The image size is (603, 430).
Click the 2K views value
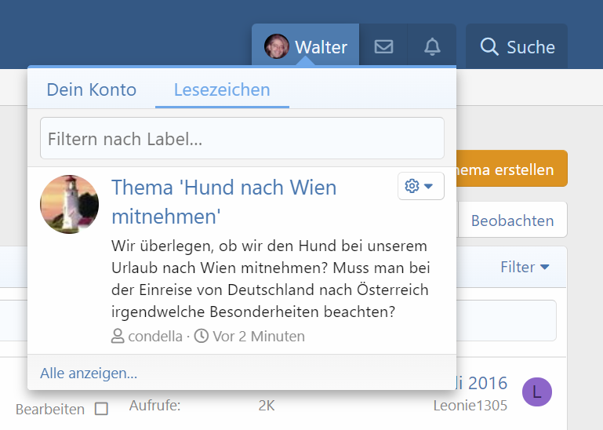[x=267, y=406]
